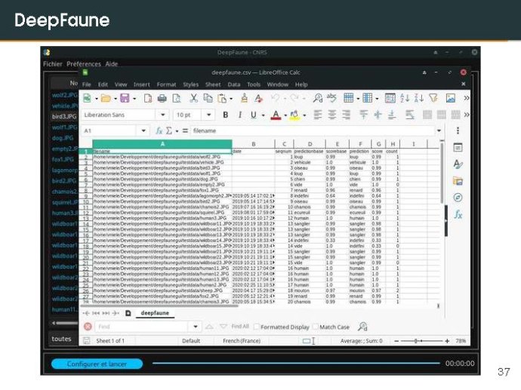
Task: Open Print Preview icon
Action: pos(177,98)
